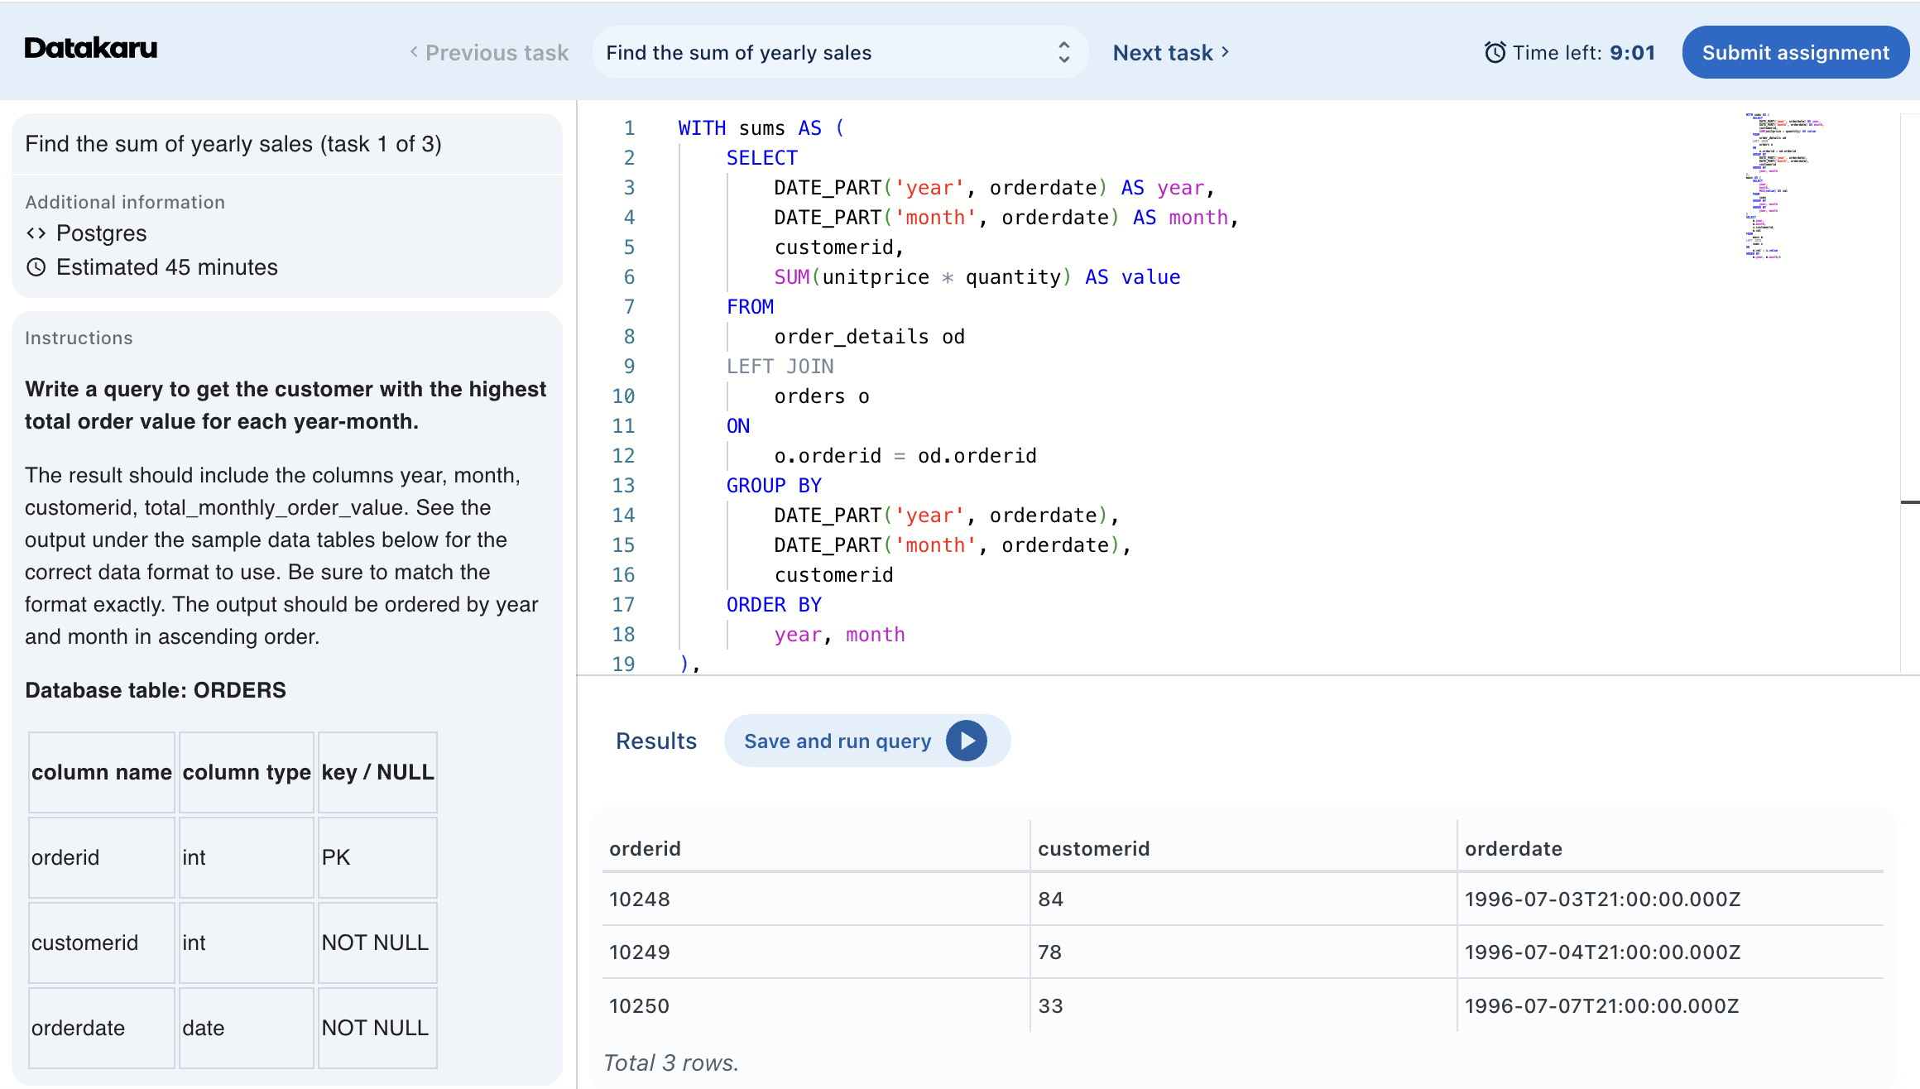
Task: Click the code brackets icon next to Postgres
Action: [x=36, y=233]
